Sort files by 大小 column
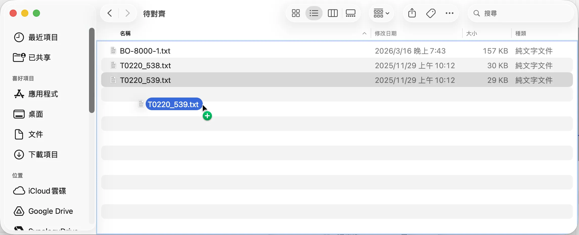Viewport: 579px width, 235px height. (x=472, y=33)
